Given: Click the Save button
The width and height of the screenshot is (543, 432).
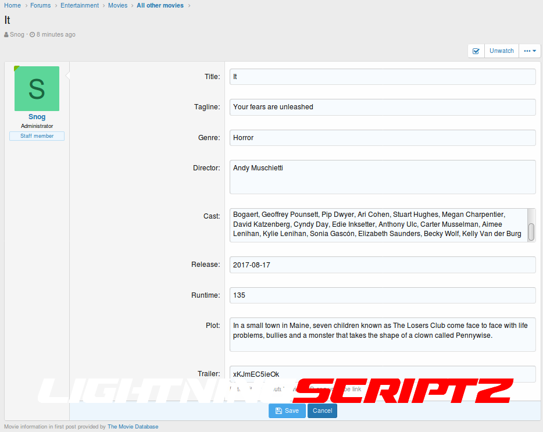Looking at the screenshot, I should 287,410.
